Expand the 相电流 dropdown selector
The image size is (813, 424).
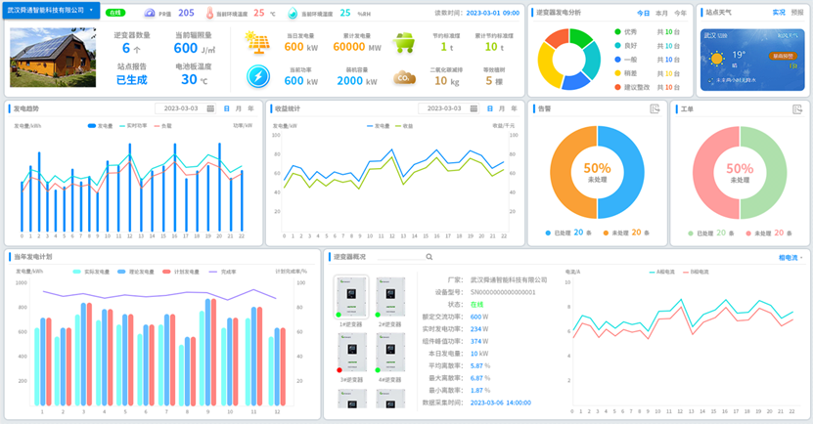(790, 257)
